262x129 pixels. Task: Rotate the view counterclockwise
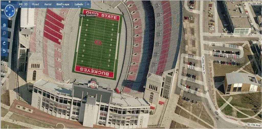click(x=4, y=51)
